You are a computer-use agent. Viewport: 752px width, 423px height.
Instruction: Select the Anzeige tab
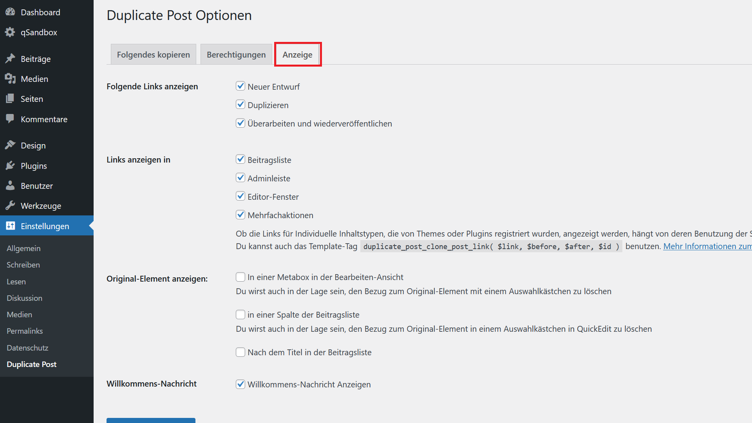click(x=298, y=54)
